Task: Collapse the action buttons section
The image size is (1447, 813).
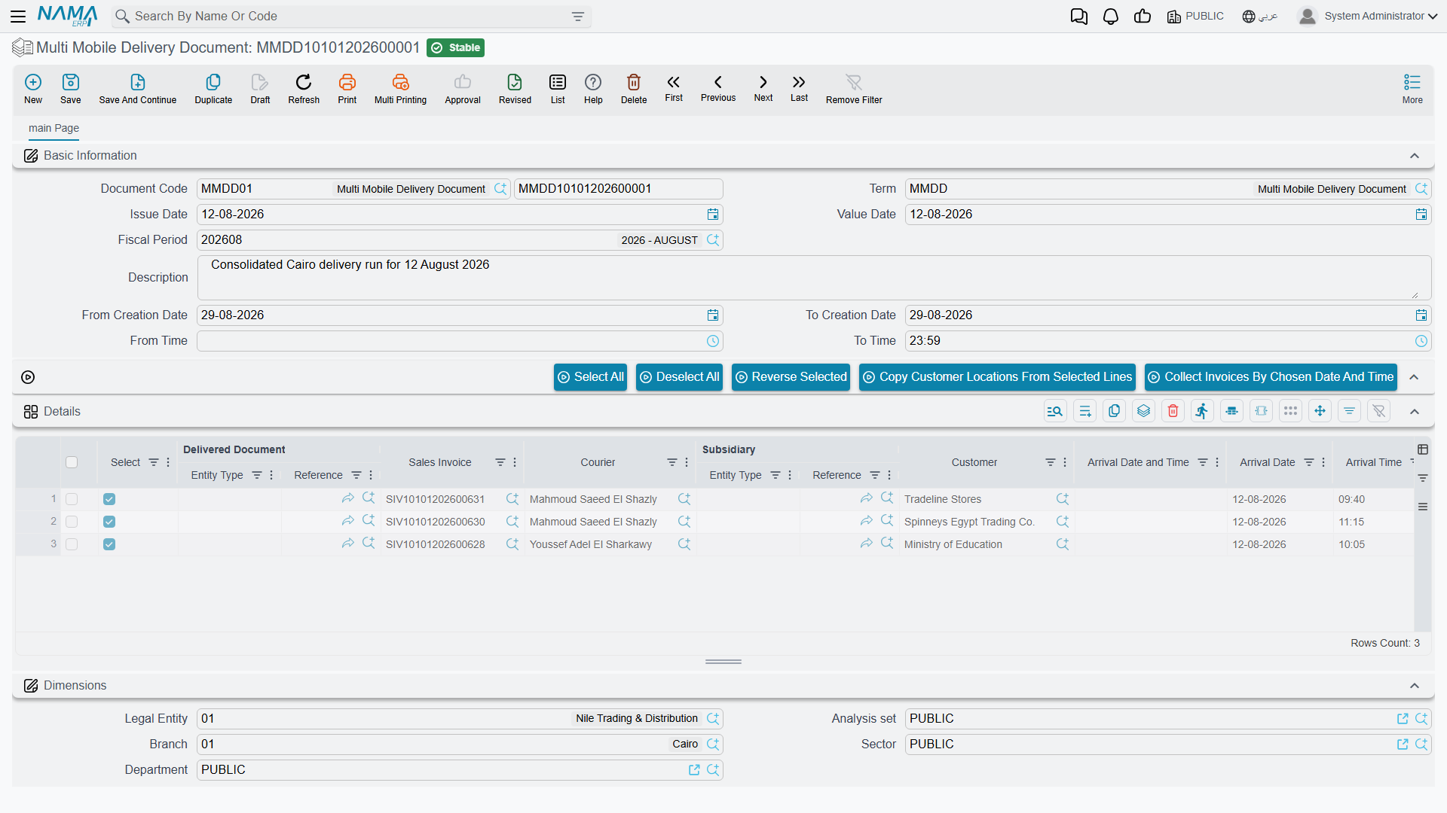Action: pos(1415,377)
